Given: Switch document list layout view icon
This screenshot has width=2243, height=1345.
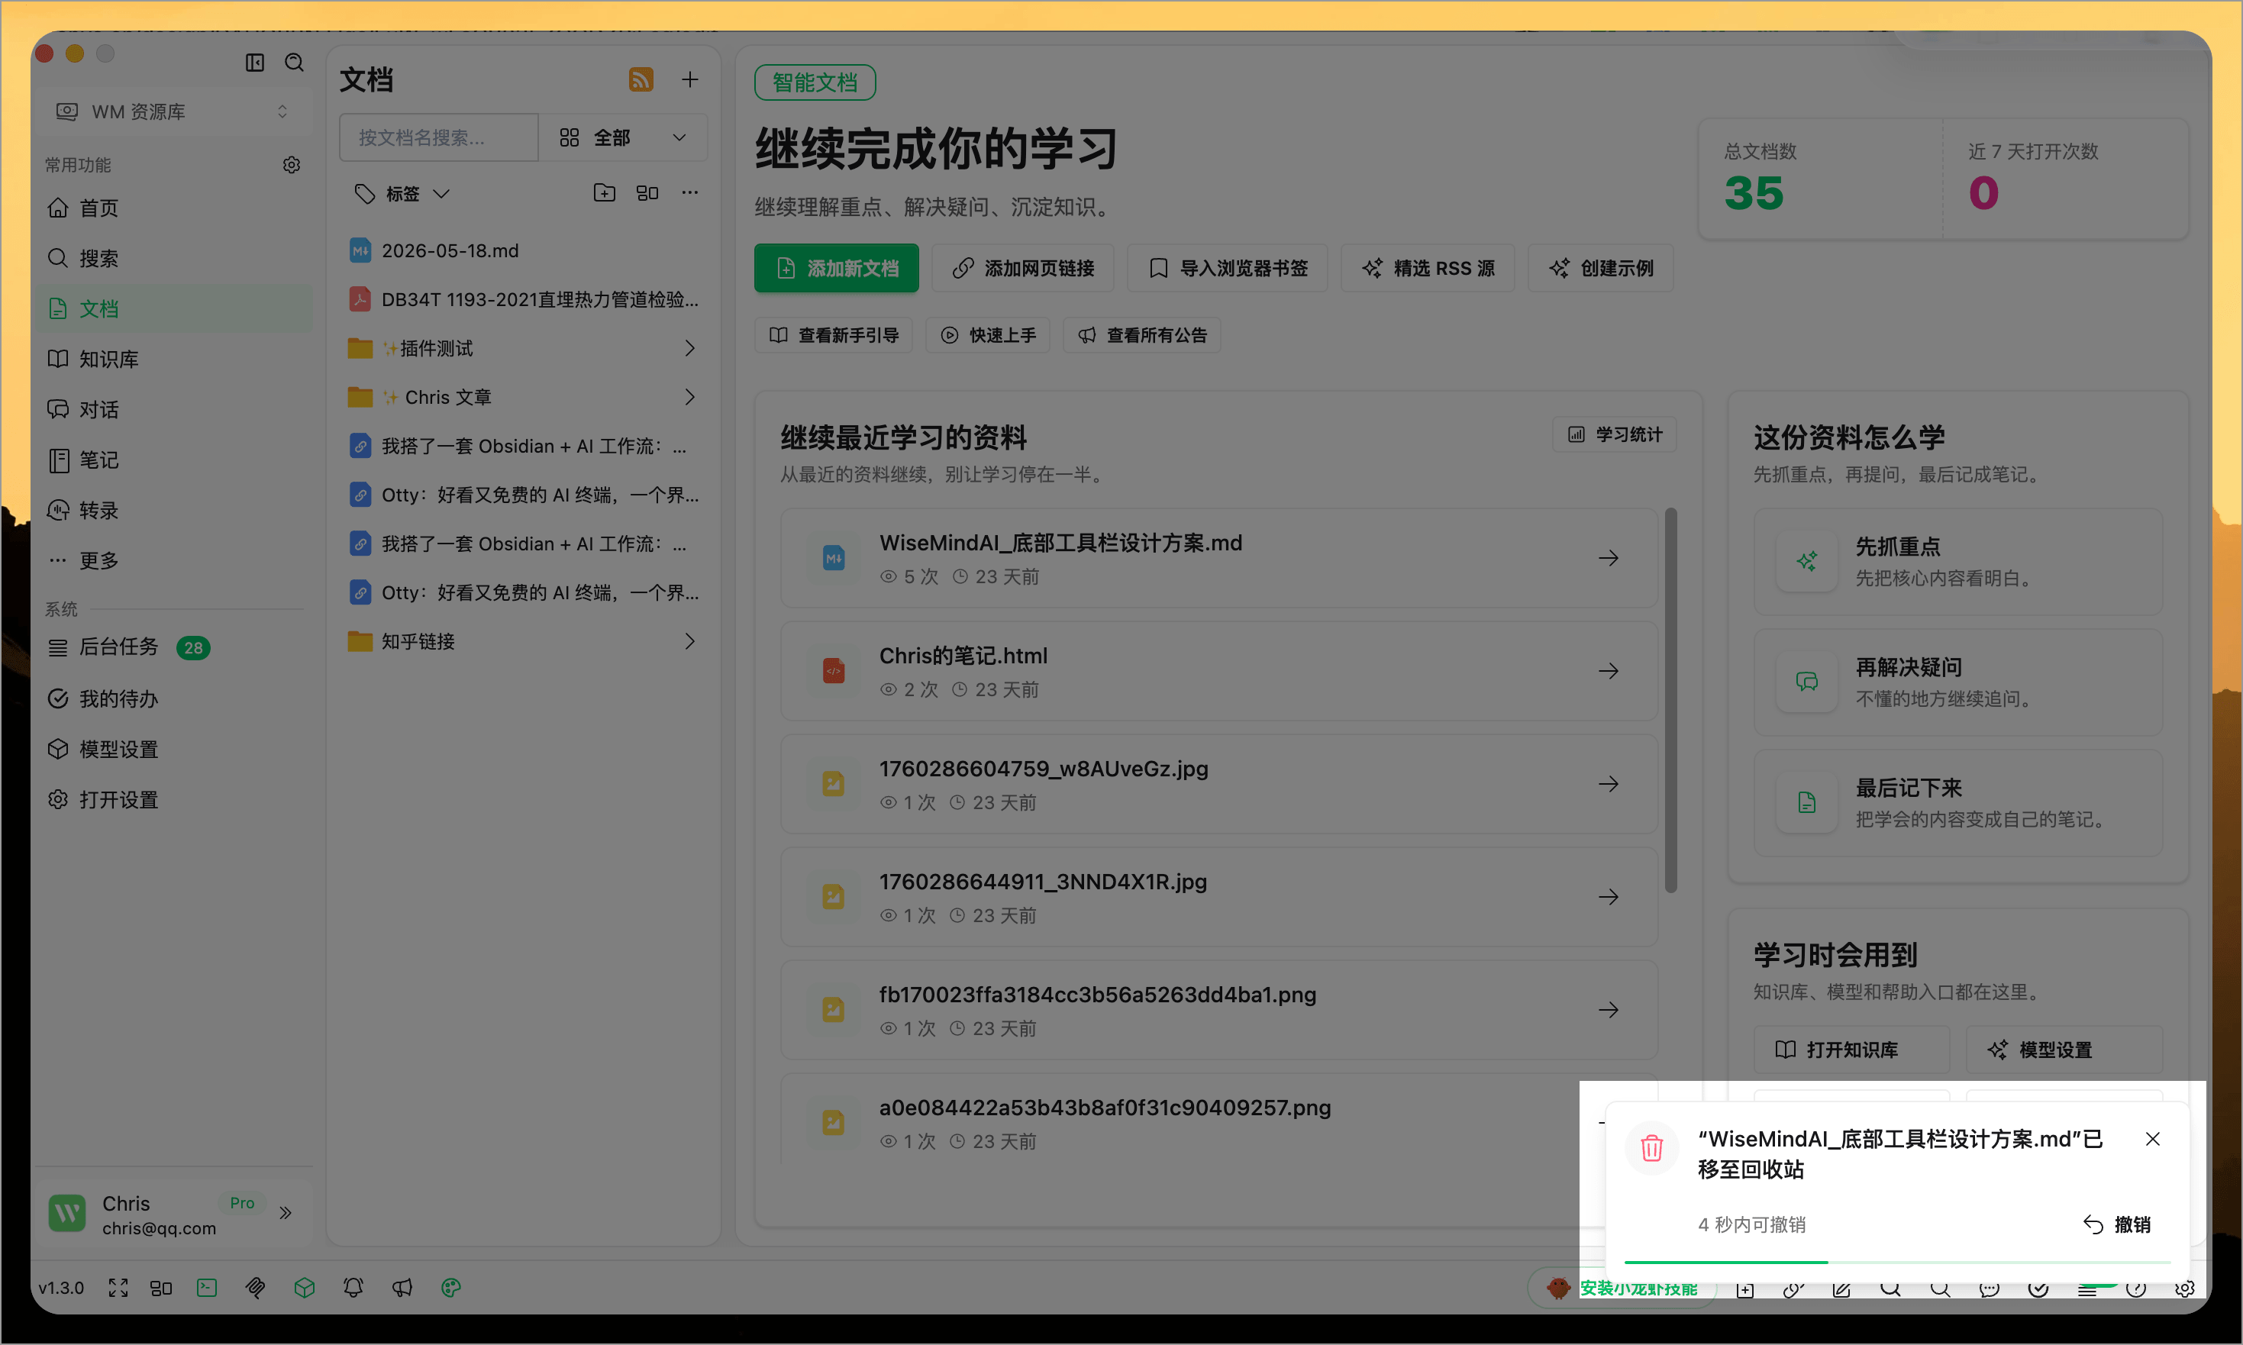Looking at the screenshot, I should [647, 192].
